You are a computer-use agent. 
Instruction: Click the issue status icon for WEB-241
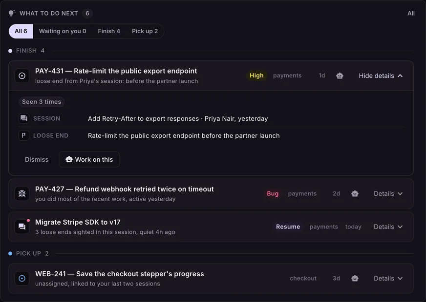(22, 279)
